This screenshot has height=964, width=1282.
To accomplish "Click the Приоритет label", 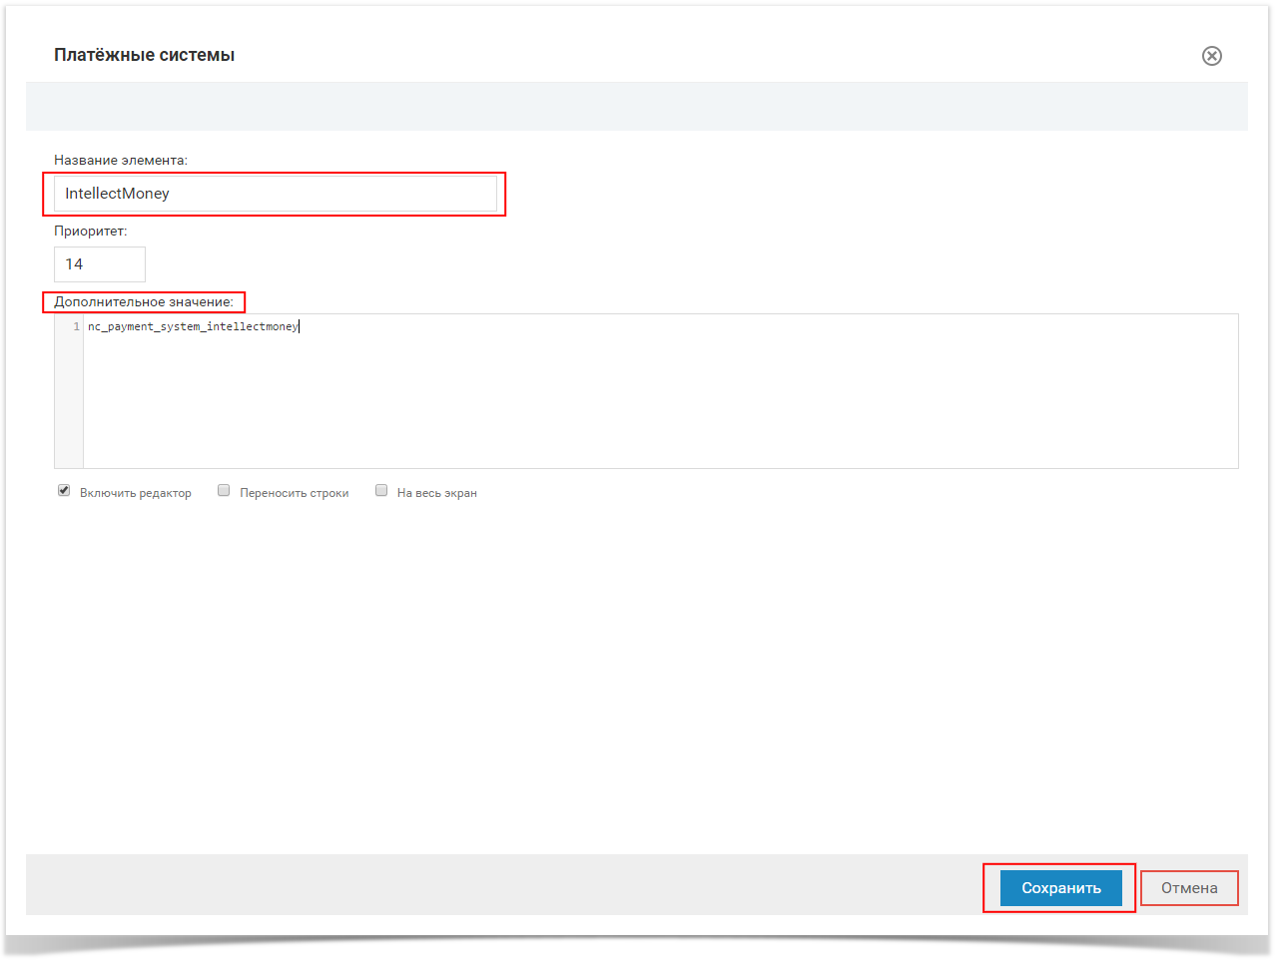I will point(91,231).
